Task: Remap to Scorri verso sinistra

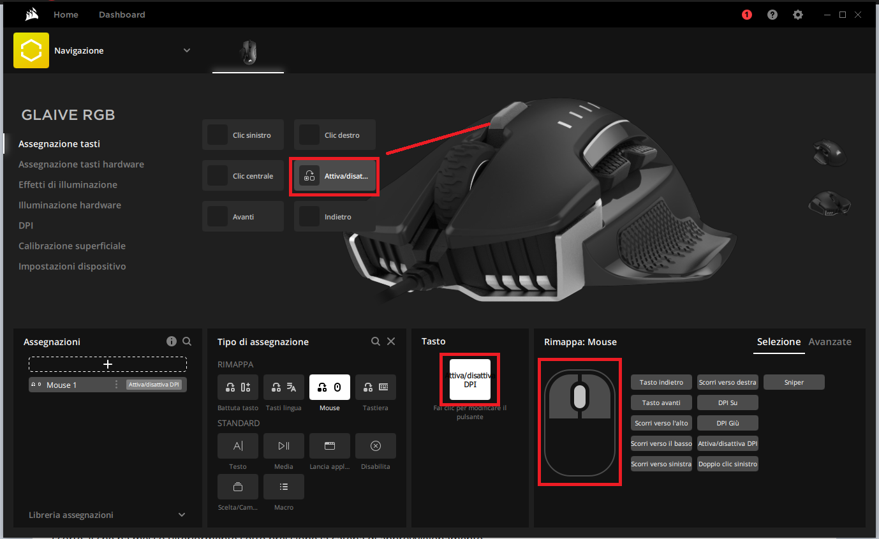Action: point(661,464)
